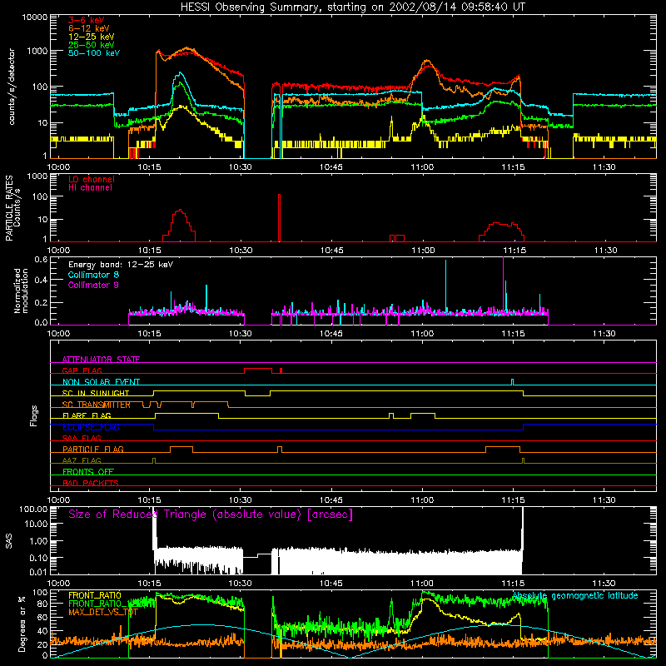Select the orange 6-12 keV legend entry
This screenshot has width=666, height=666.
point(89,28)
